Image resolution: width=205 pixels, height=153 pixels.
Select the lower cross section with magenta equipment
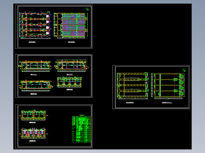coord(34,133)
